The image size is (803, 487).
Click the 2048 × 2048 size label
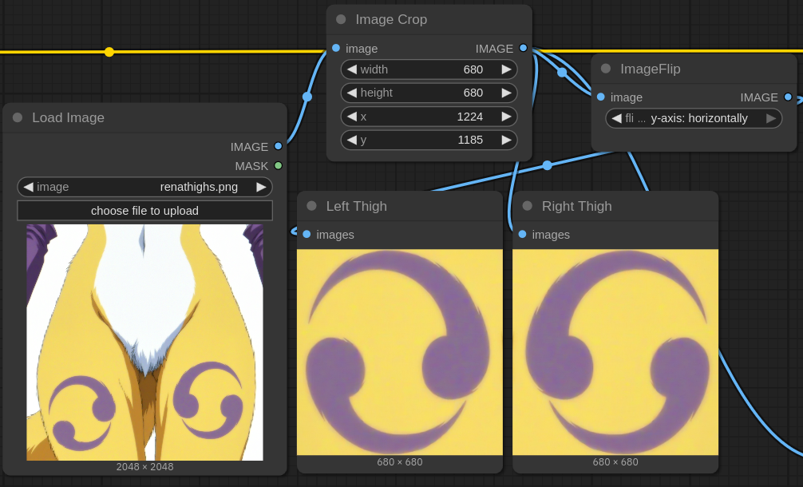tap(145, 466)
